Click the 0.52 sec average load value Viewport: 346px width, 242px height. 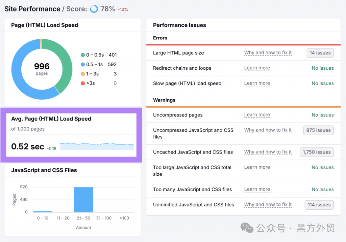click(x=28, y=147)
